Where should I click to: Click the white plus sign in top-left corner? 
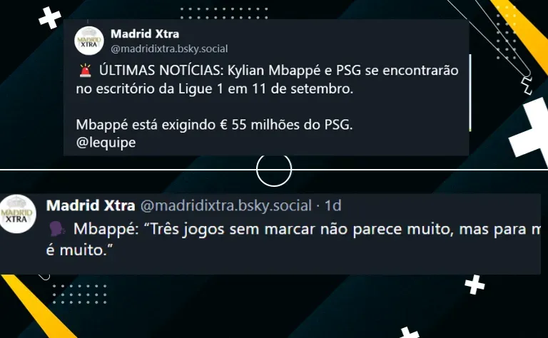(x=50, y=17)
